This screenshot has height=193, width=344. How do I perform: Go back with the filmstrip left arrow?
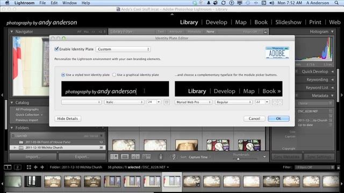(x=35, y=167)
